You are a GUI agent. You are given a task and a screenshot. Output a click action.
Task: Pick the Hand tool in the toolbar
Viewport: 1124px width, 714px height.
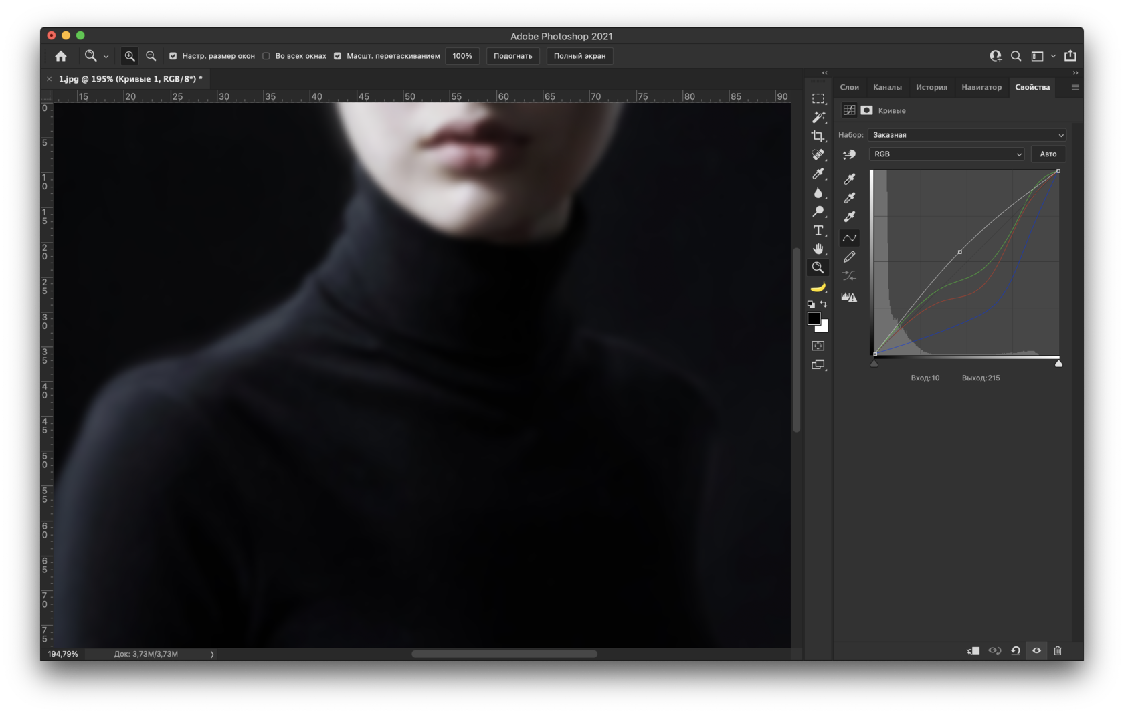(818, 249)
